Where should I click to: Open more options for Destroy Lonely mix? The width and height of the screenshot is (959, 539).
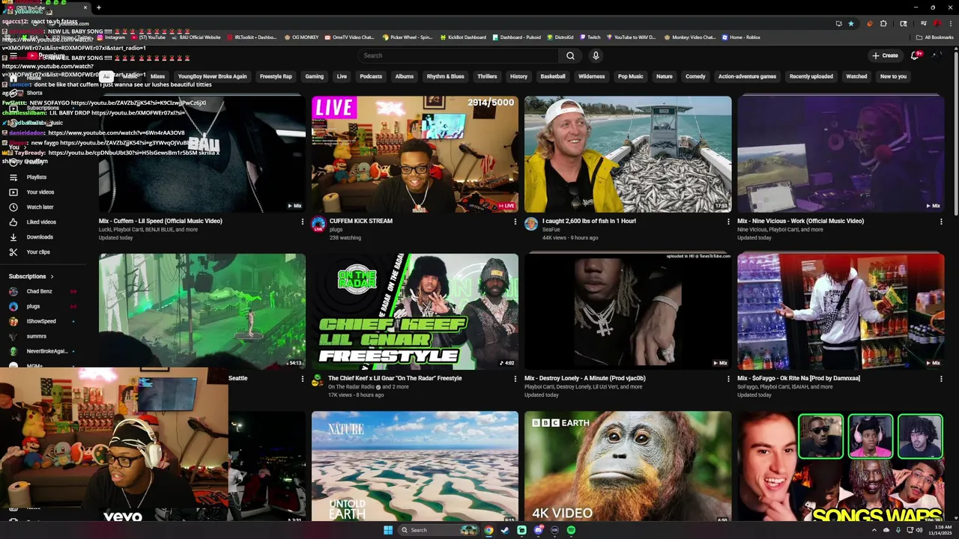tap(728, 379)
